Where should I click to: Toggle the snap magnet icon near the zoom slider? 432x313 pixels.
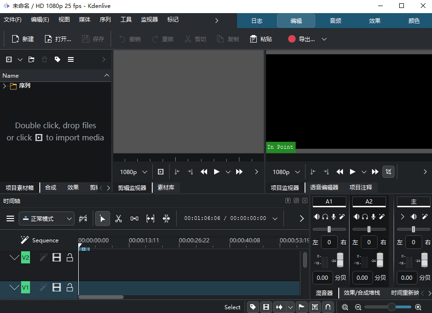328,307
